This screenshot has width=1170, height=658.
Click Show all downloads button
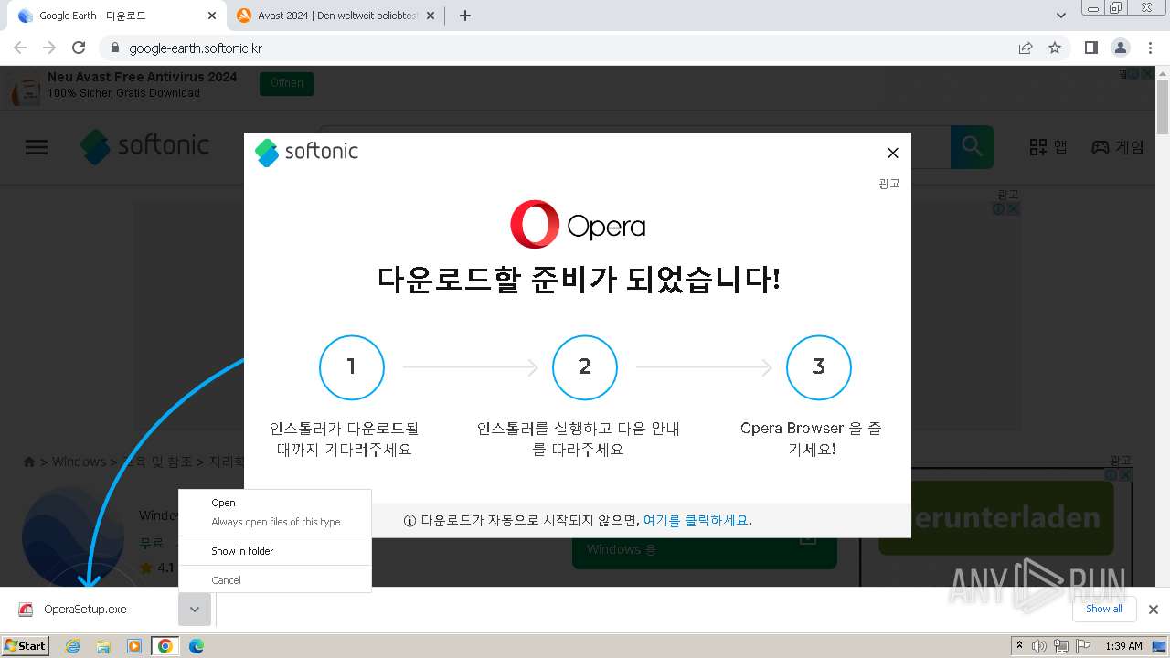(x=1104, y=610)
